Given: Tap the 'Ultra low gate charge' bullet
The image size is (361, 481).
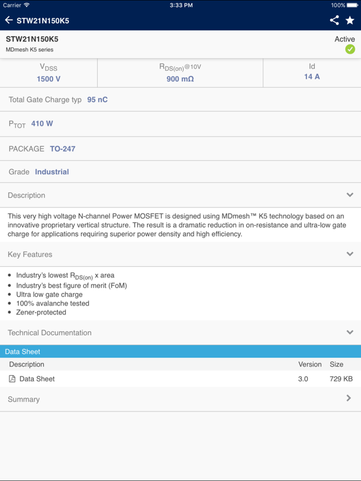Looking at the screenshot, I should point(50,294).
